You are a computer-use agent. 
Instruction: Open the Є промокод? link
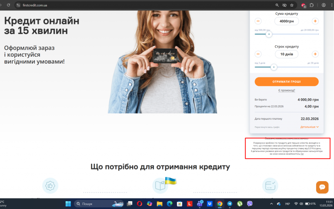[x=287, y=91]
